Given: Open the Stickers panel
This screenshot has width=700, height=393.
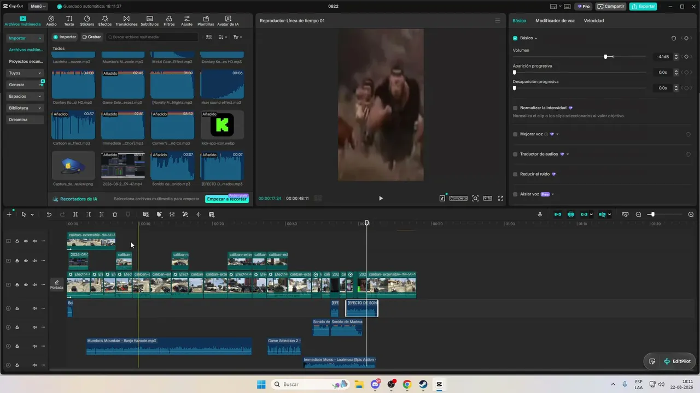Looking at the screenshot, I should [87, 21].
